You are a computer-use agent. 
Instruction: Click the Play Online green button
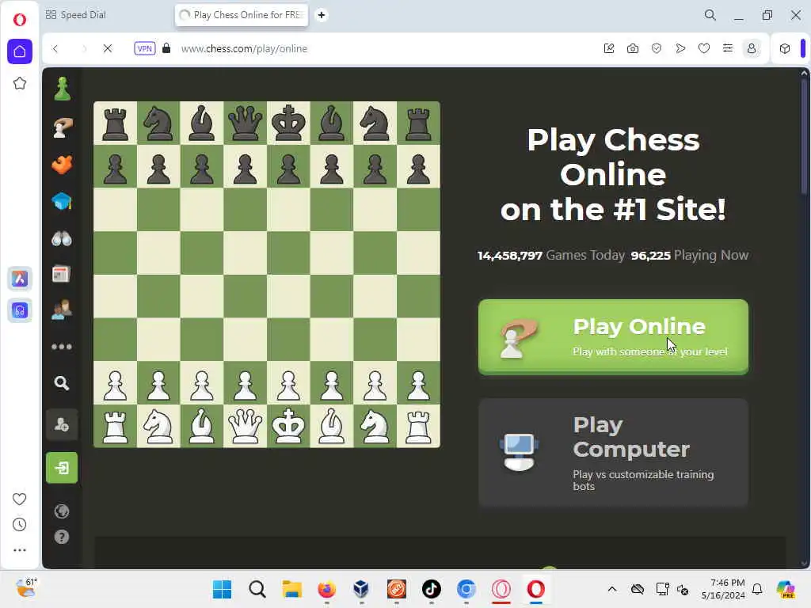(x=613, y=337)
